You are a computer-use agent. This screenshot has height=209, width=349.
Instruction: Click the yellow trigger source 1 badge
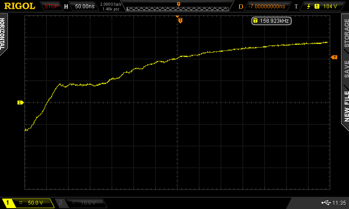(317, 7)
